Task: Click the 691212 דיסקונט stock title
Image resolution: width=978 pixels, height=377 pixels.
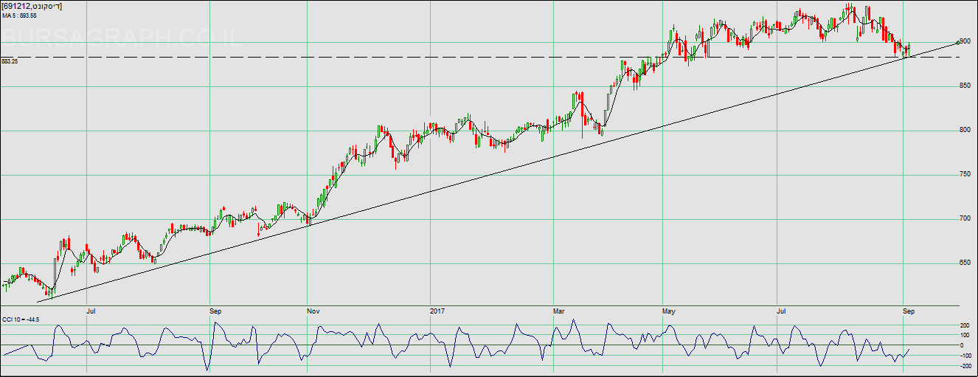Action: pyautogui.click(x=32, y=6)
